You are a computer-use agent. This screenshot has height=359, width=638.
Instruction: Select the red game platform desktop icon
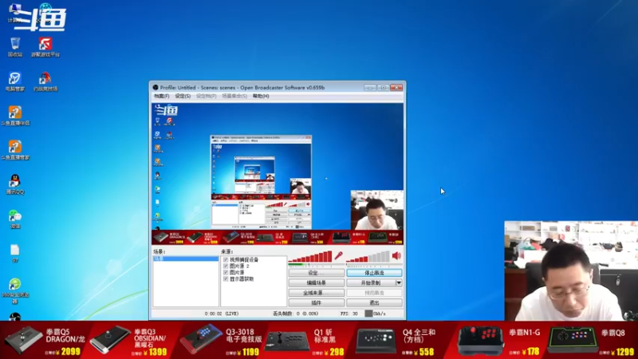point(45,47)
